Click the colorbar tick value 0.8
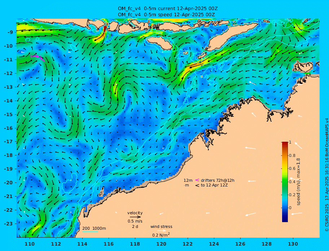 click(x=292, y=155)
